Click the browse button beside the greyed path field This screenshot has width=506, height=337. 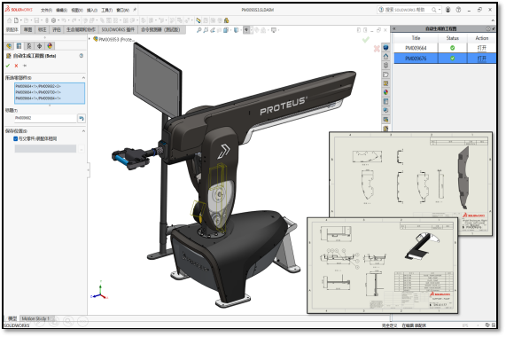tap(82, 149)
